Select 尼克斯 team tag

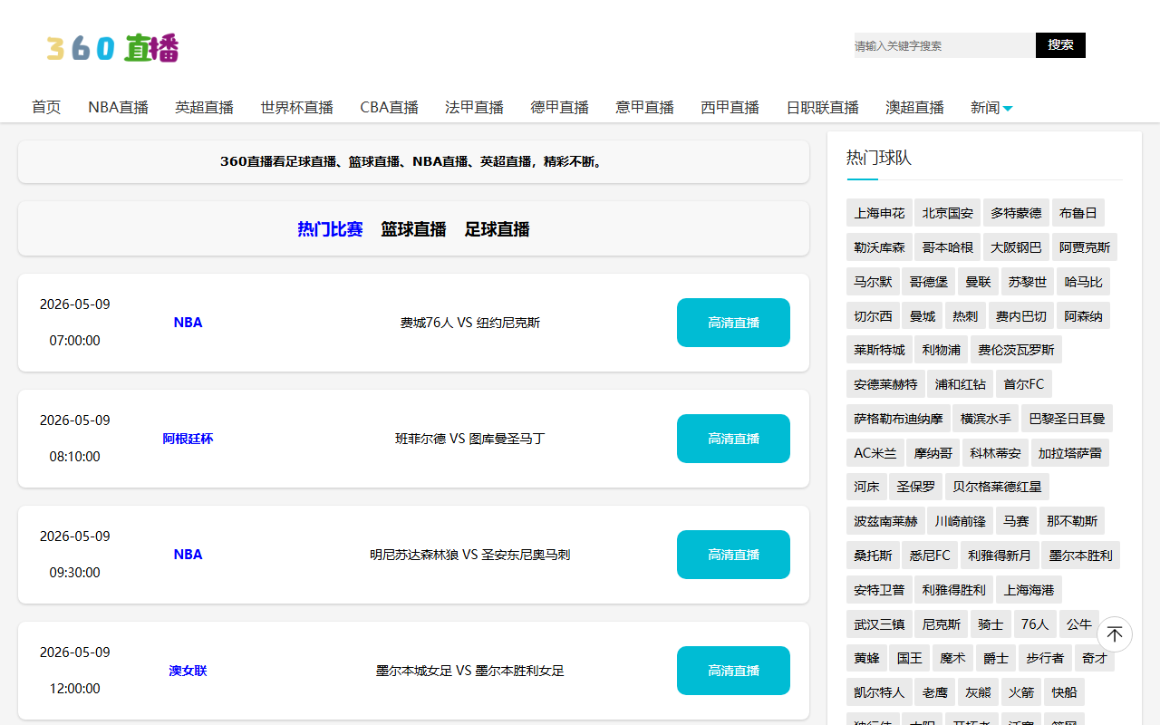(x=941, y=624)
